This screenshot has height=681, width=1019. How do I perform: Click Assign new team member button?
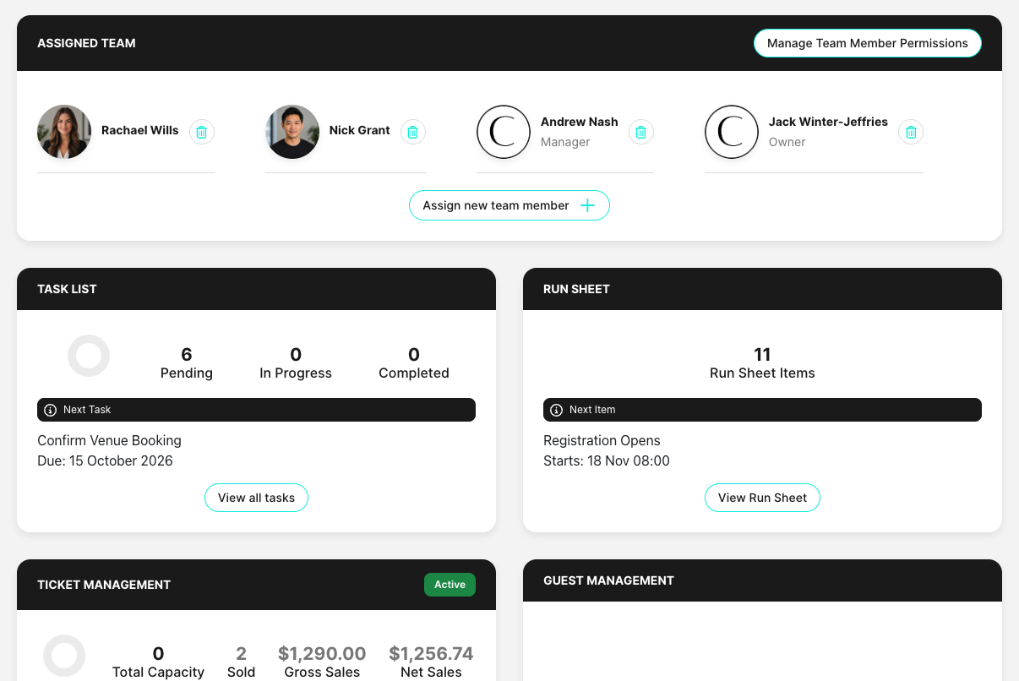509,205
